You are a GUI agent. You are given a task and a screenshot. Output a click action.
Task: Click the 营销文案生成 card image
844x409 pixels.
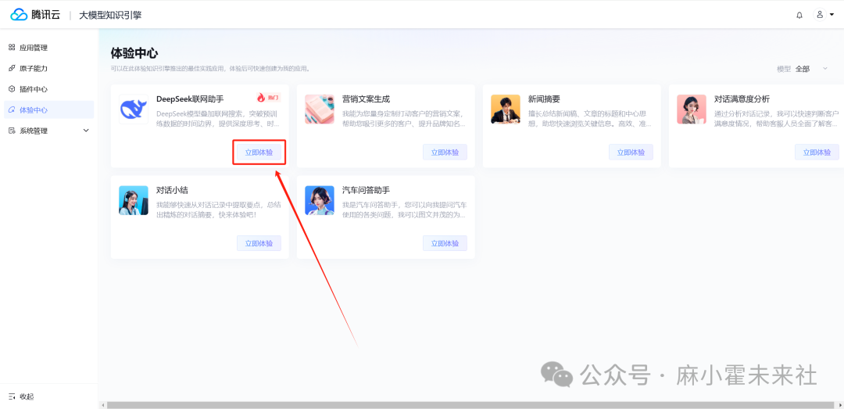(319, 109)
